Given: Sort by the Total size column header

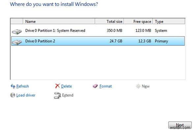Looking at the screenshot, I should pyautogui.click(x=109, y=21).
